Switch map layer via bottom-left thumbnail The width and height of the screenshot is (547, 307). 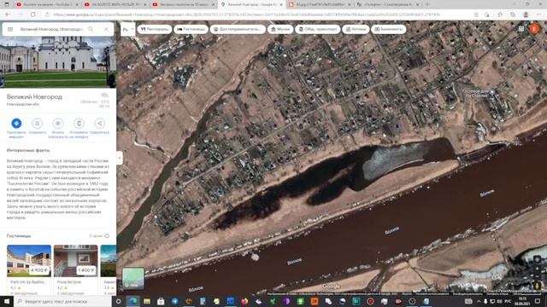(133, 278)
